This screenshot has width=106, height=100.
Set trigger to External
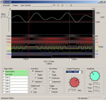[x=50, y=92]
